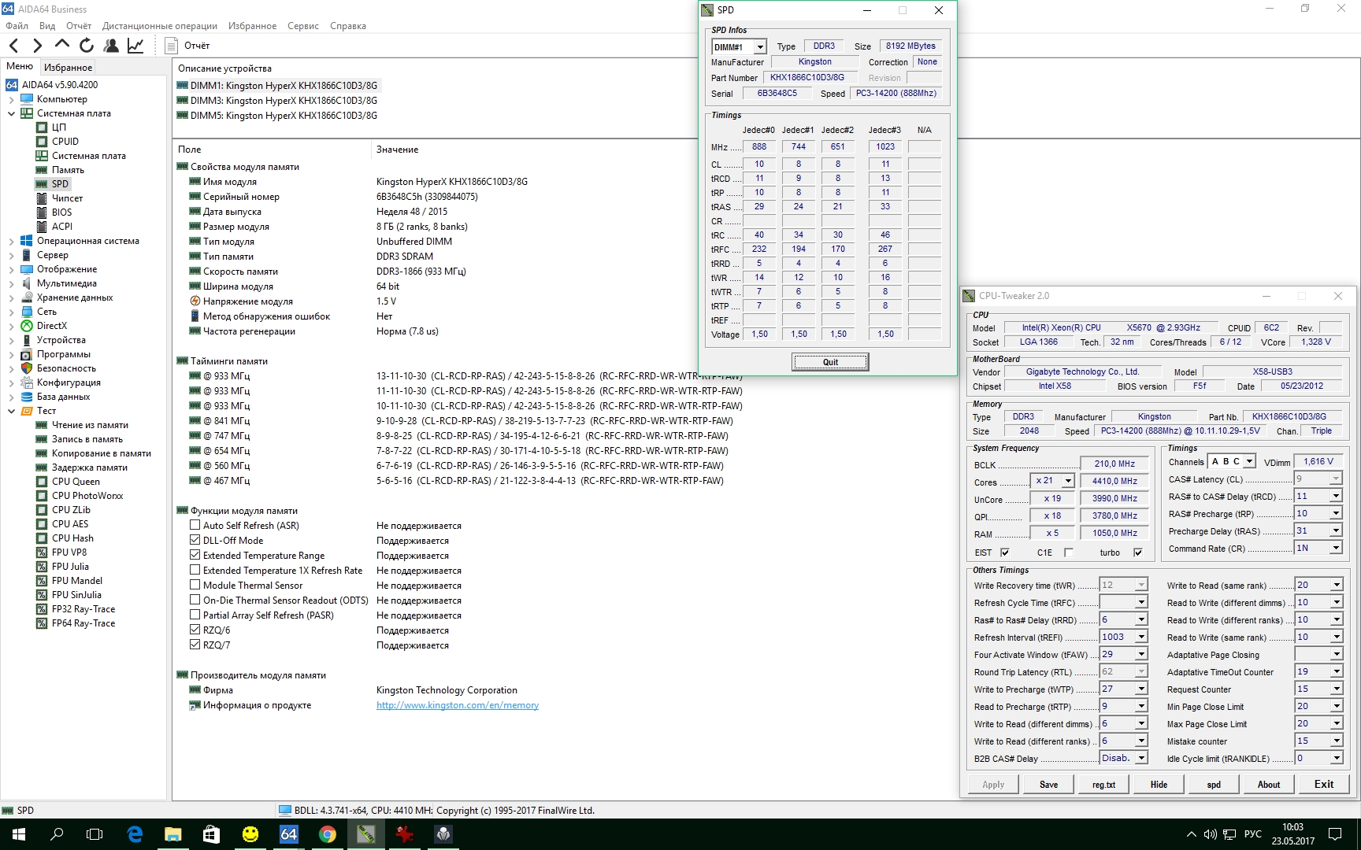Open the DIMM#1 dropdown in SPD window
The width and height of the screenshot is (1361, 850).
tap(760, 47)
